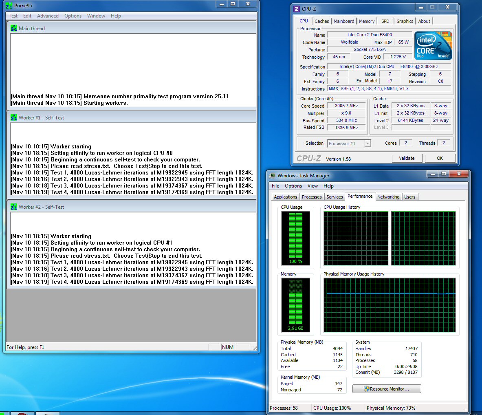
Task: Switch to the Users tab in Task Manager
Action: coord(410,197)
